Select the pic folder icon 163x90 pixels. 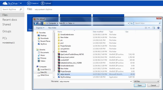[x=59, y=40]
